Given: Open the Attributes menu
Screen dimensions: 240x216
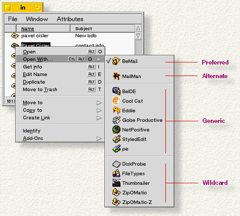Looking at the screenshot, I should (70, 19).
